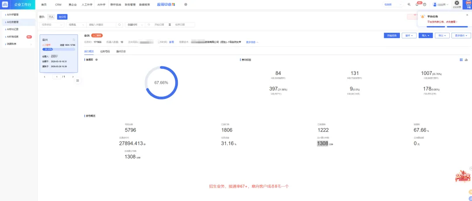Switch intent labels to grid view icon
This screenshot has height=201, width=472.
[461, 60]
